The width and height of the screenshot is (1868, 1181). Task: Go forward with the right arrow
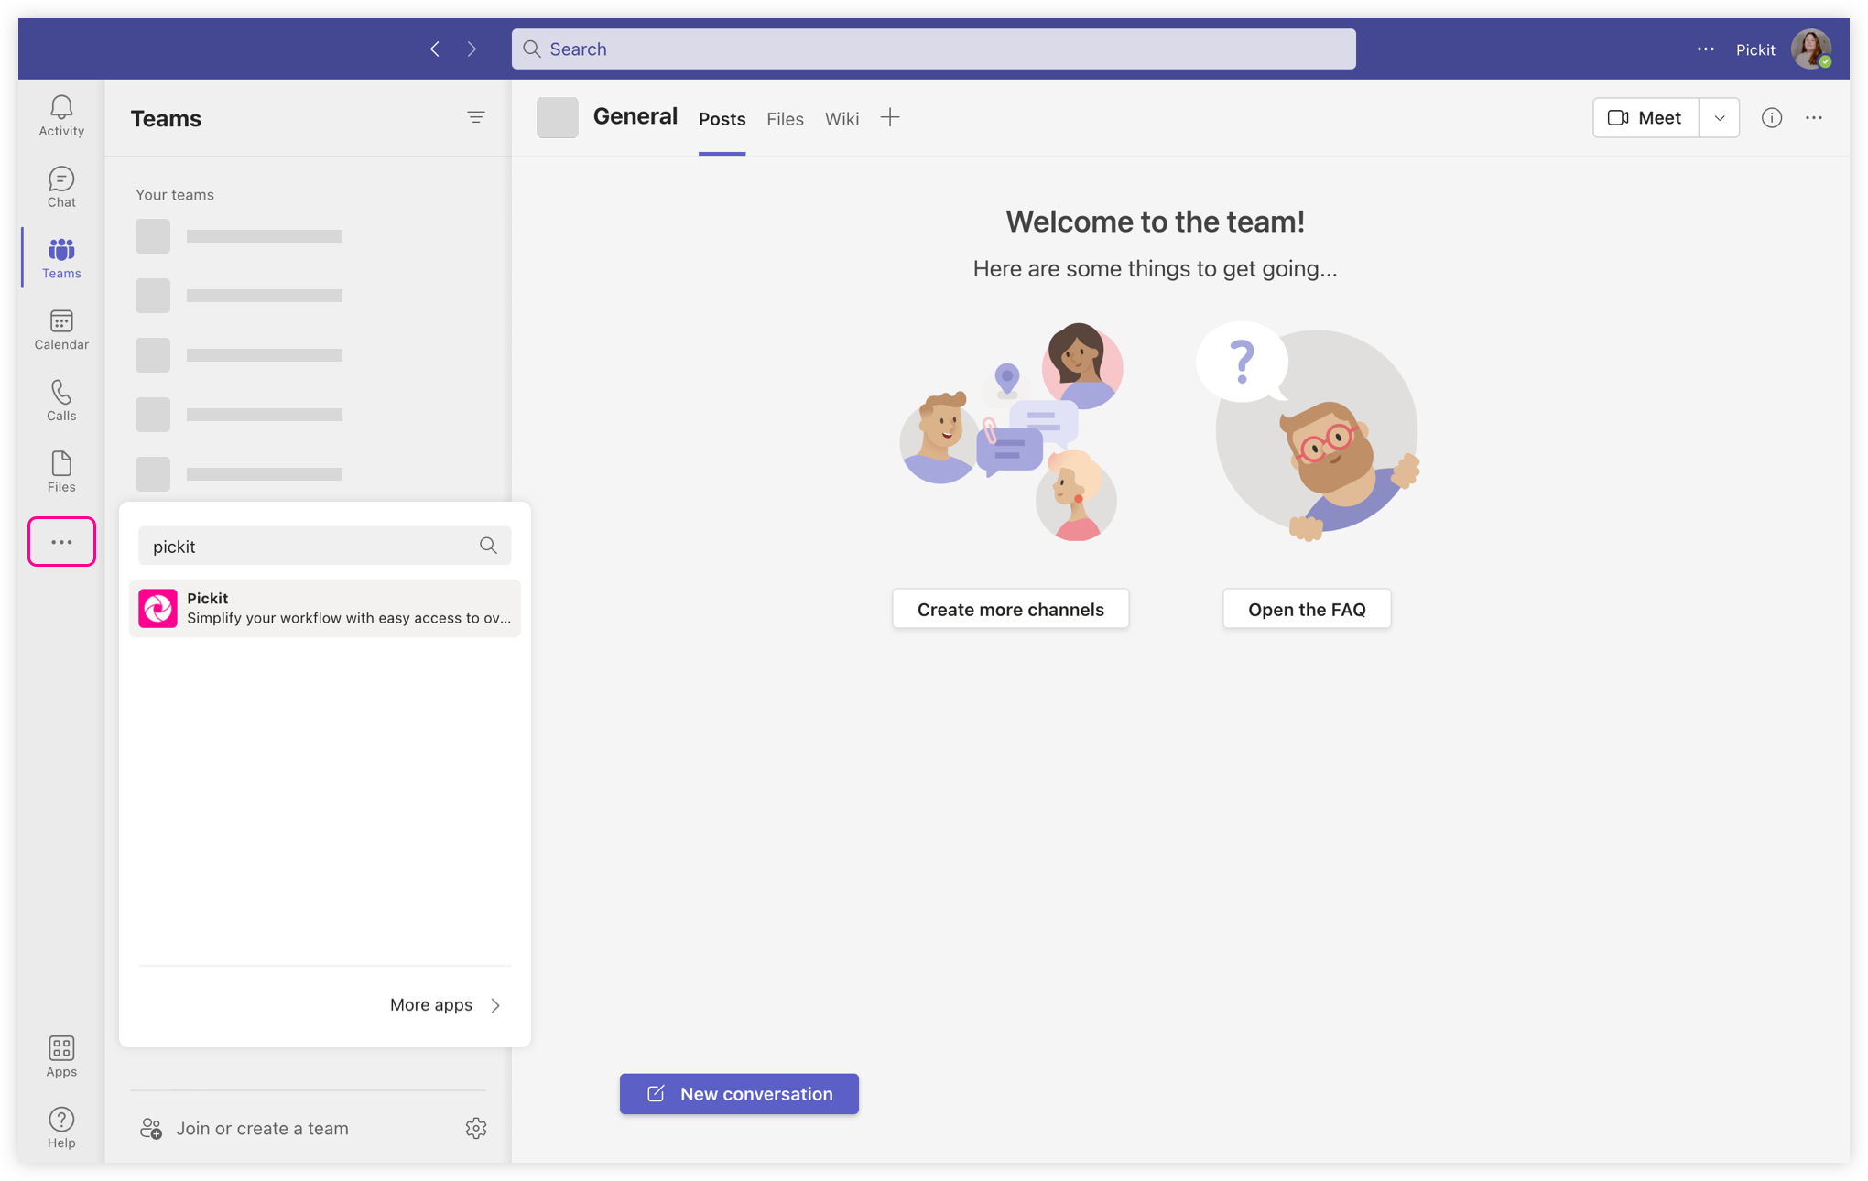pyautogui.click(x=472, y=49)
